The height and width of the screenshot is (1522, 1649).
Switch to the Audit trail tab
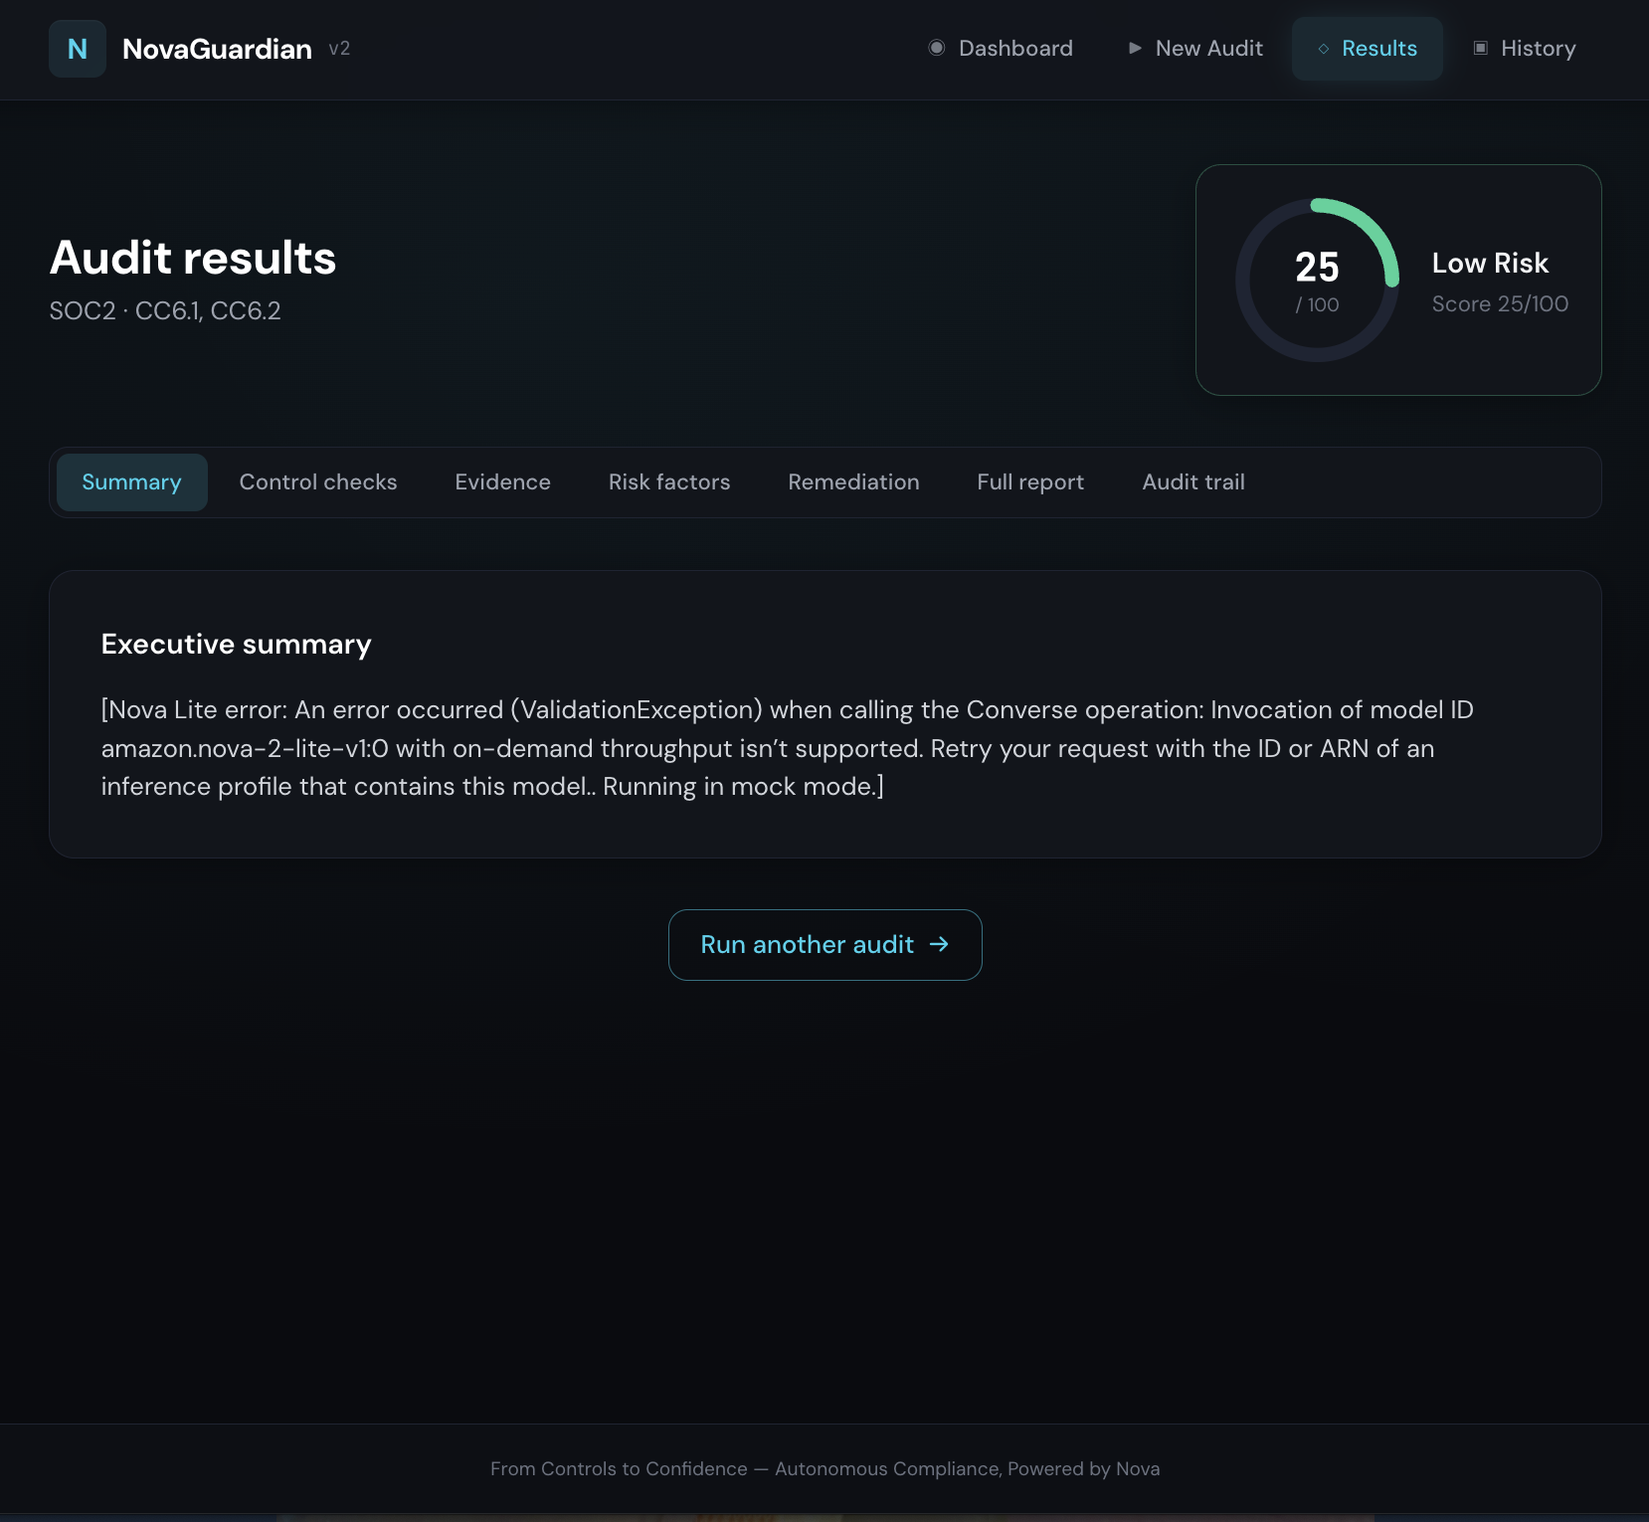click(x=1193, y=482)
